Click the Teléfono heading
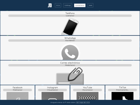 (x=70, y=13)
